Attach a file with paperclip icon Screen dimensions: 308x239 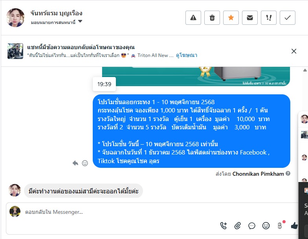coord(237,226)
